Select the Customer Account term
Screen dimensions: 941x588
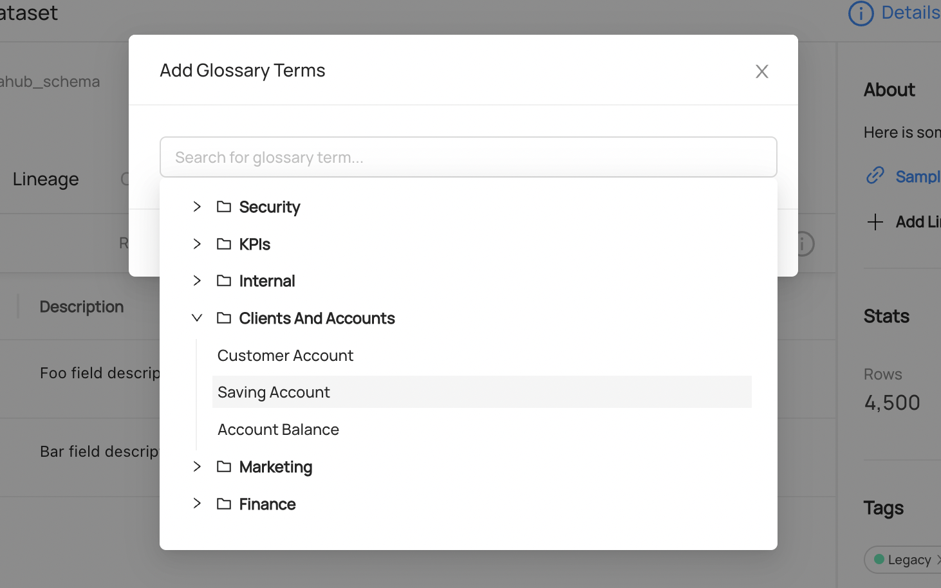tap(285, 355)
